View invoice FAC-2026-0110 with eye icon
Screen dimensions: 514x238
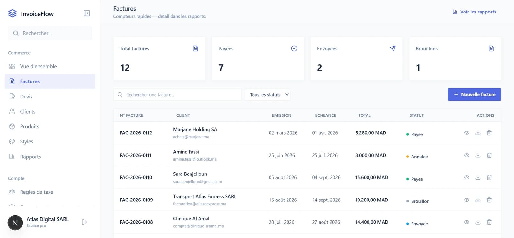(x=467, y=177)
